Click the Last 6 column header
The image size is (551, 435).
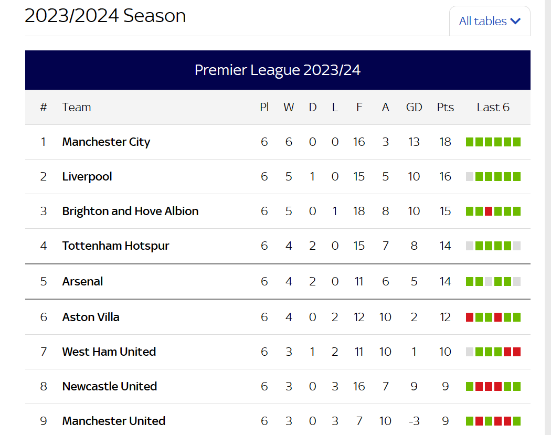click(x=493, y=107)
